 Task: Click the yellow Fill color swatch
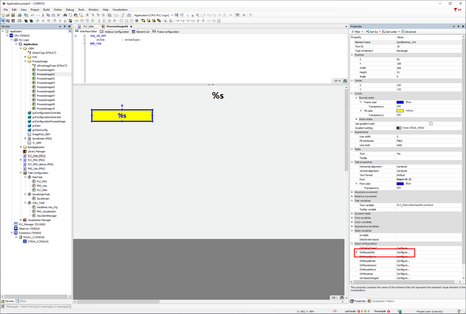(x=400, y=111)
